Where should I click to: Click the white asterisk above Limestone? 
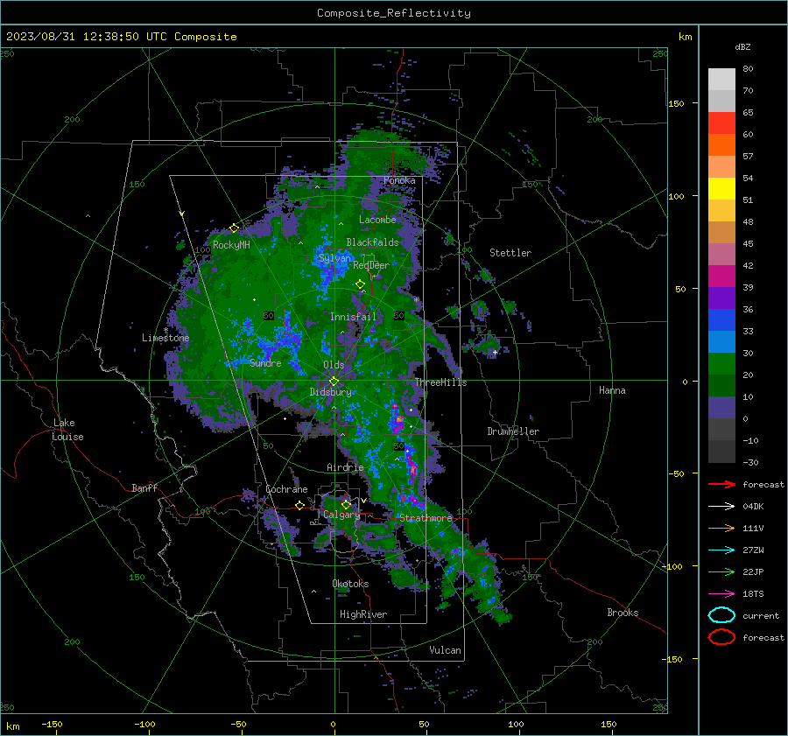tap(165, 330)
